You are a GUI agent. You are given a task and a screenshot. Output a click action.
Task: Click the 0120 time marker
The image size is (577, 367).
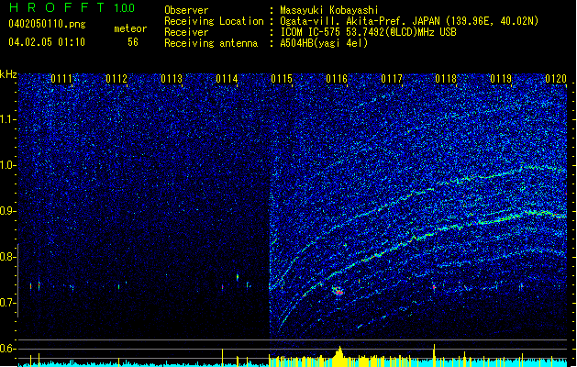(556, 79)
